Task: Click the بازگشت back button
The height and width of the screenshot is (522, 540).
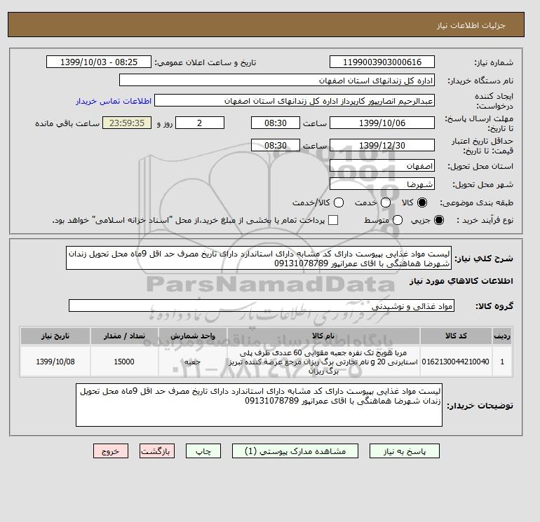Action: (x=157, y=451)
